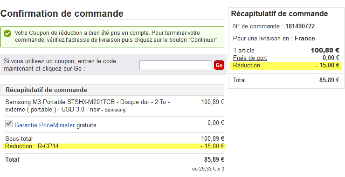Click the '1 article' price 100,89 €
The image size is (345, 177).
(x=325, y=51)
